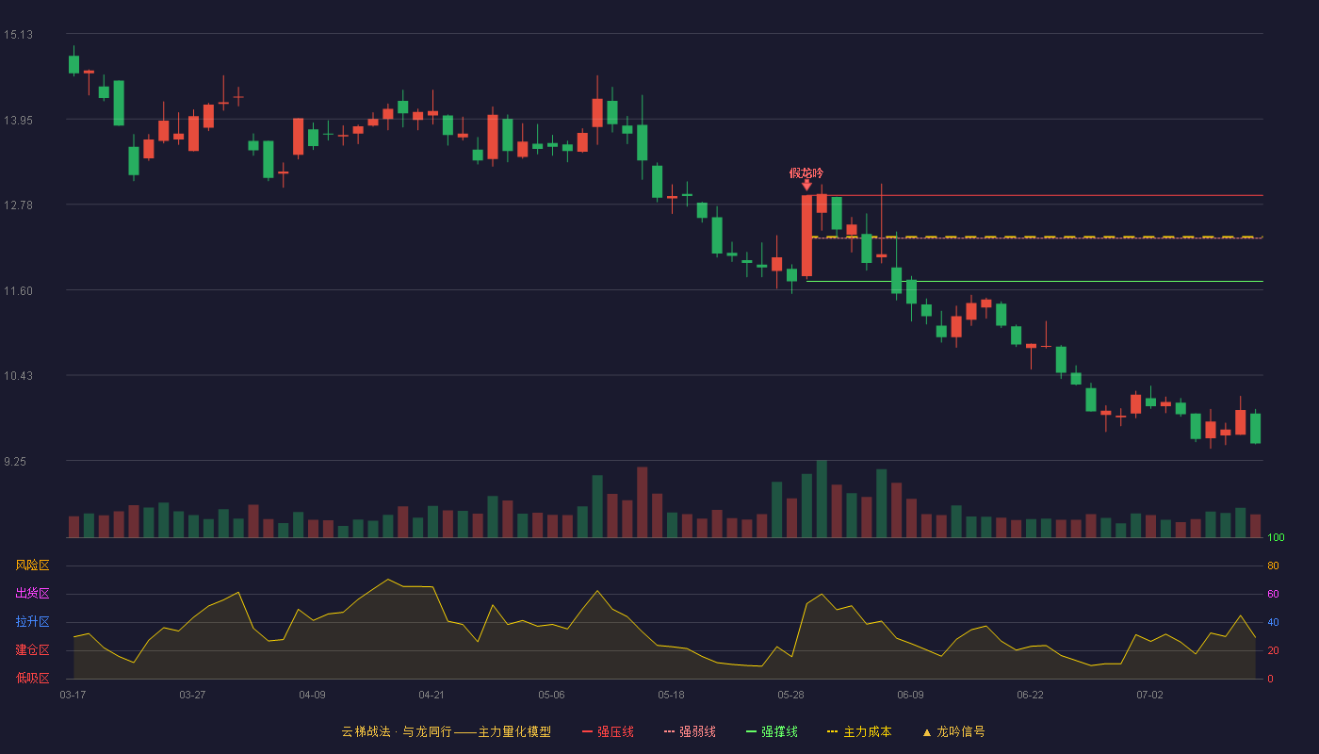
Task: Click the 假龙吟 signal text label
Action: click(x=806, y=172)
